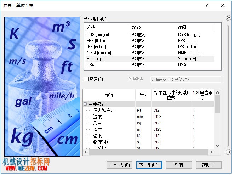Click the K unit cell for 温度
Screen dimensions: 233x175
(x=143, y=136)
